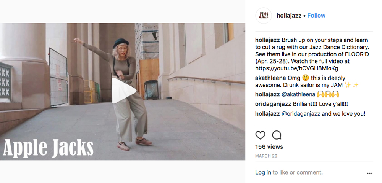Open hollajazz username in post header
Viewport: 382px width, 183px height.
[x=289, y=16]
